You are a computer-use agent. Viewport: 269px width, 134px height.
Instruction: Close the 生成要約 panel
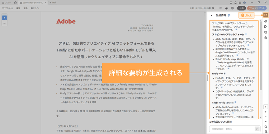point(211,15)
